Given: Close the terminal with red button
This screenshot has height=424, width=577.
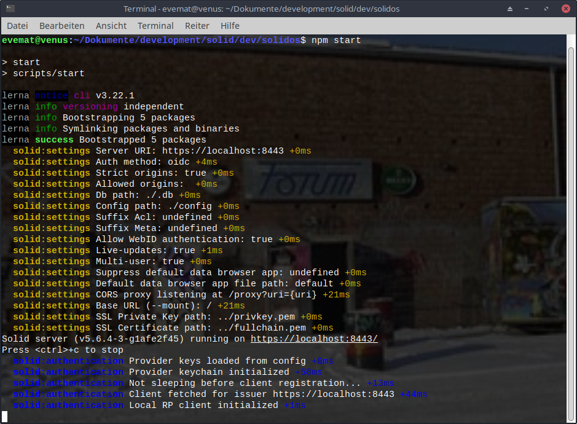Looking at the screenshot, I should tap(563, 9).
